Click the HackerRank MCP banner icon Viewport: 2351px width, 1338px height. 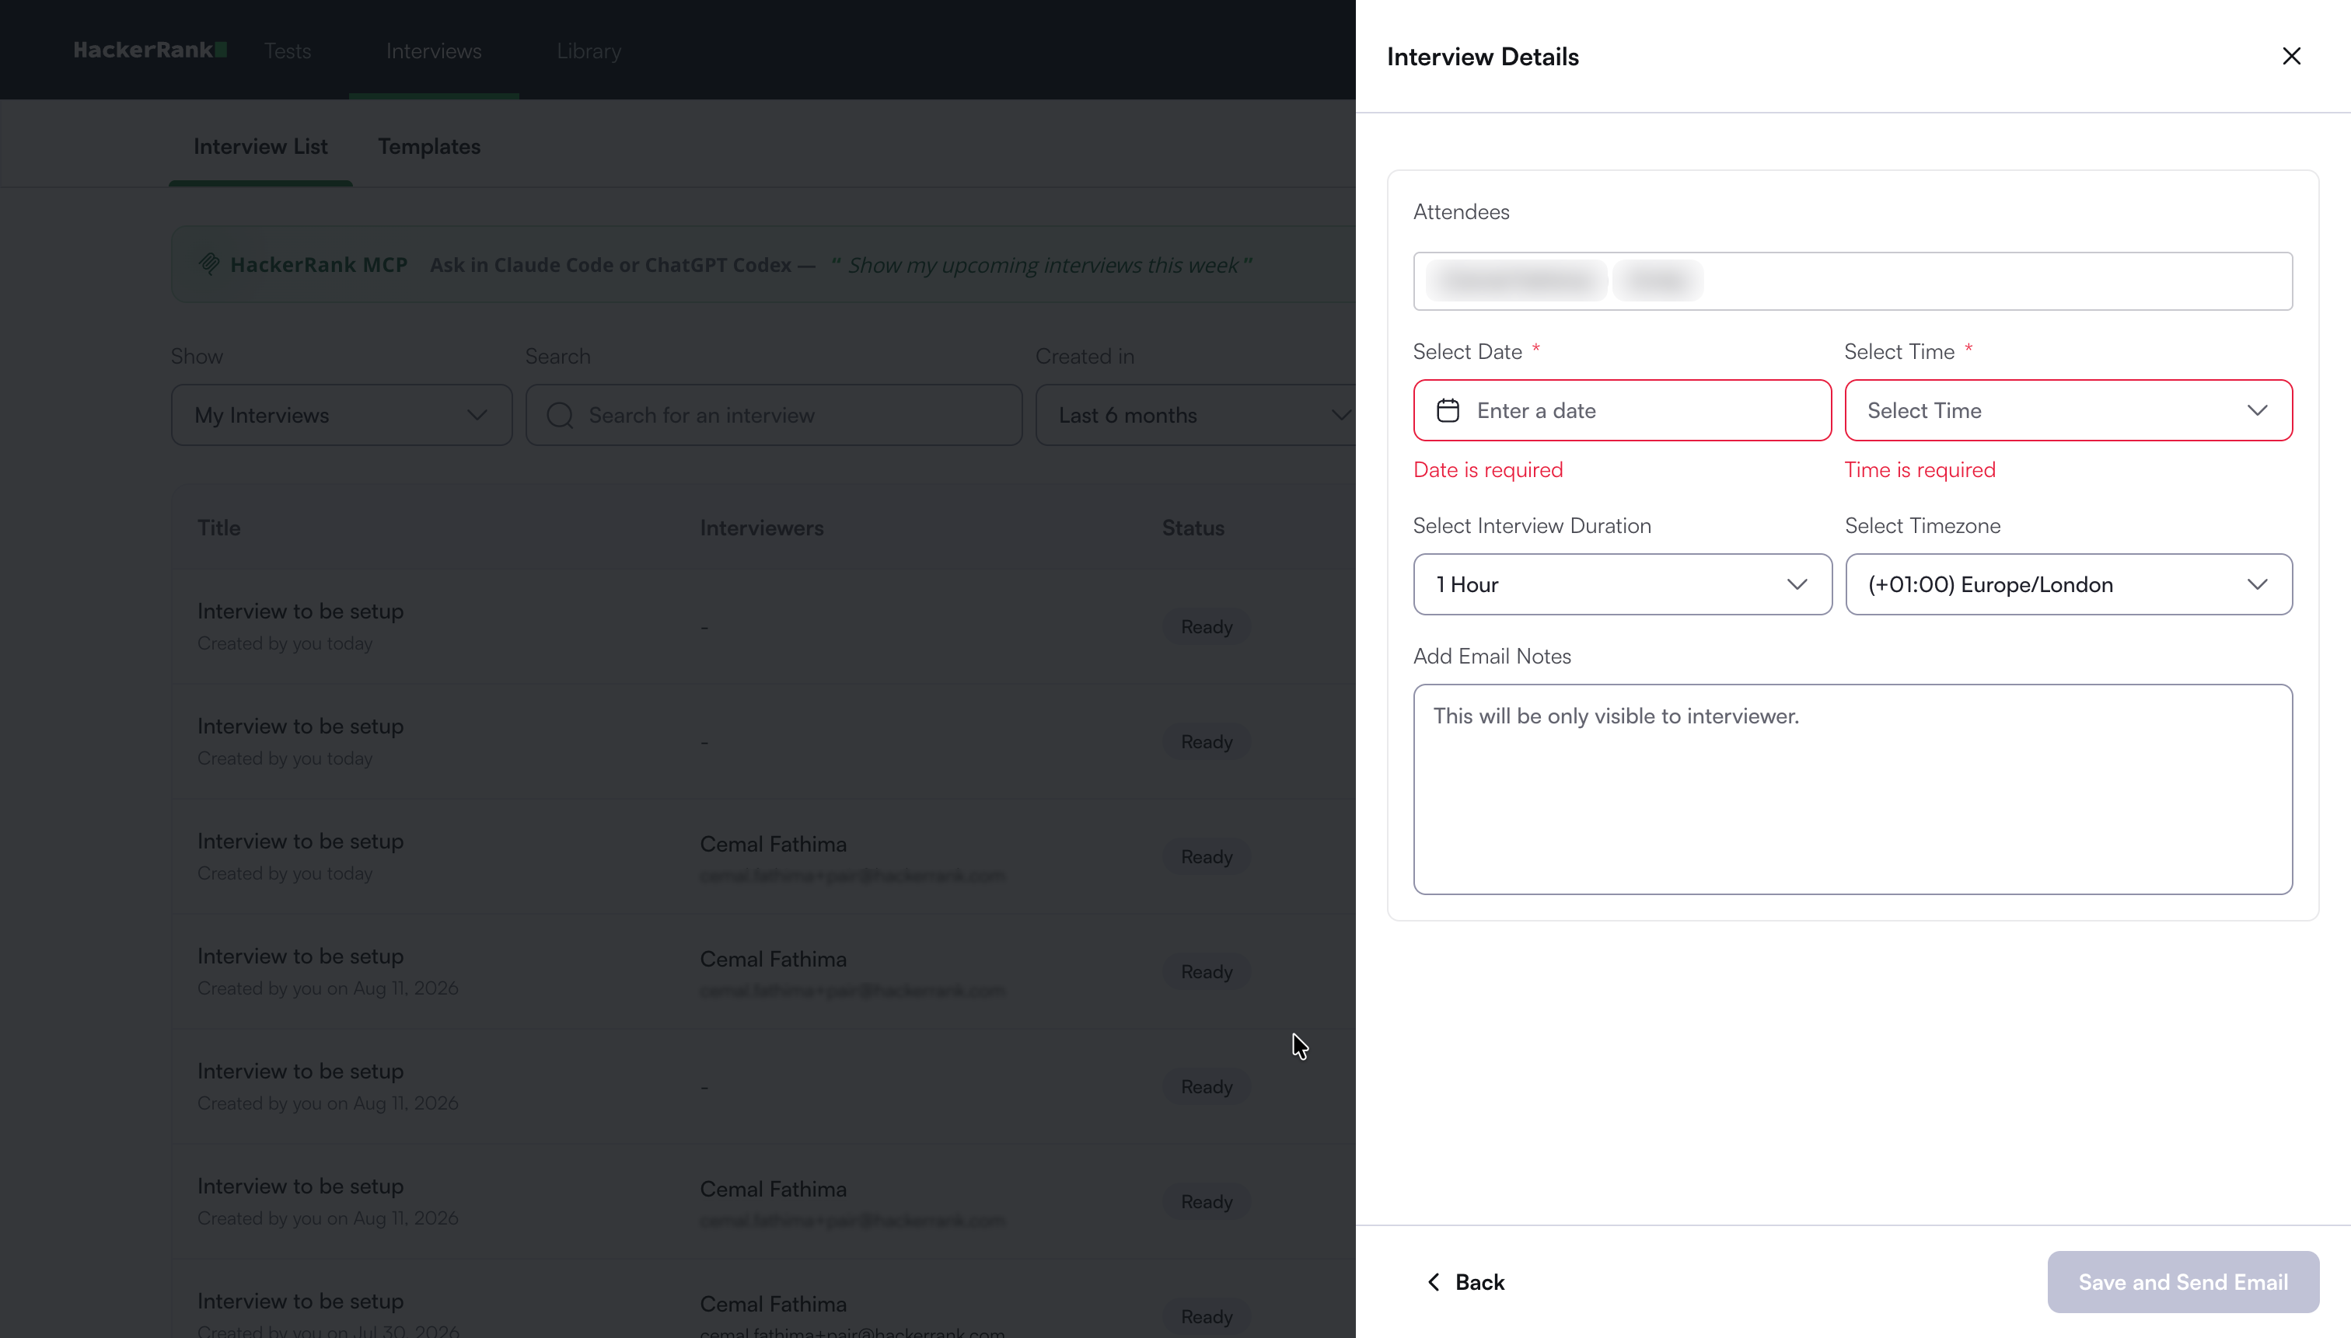coord(210,265)
